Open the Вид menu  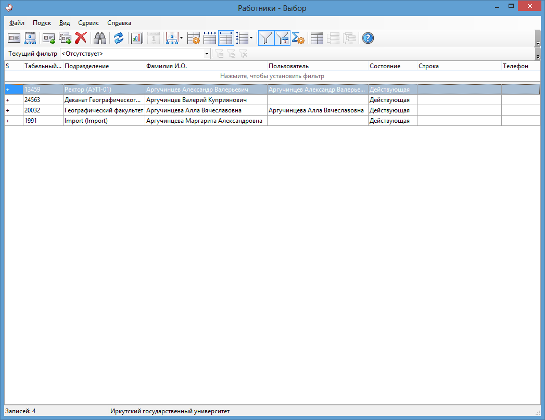point(65,23)
